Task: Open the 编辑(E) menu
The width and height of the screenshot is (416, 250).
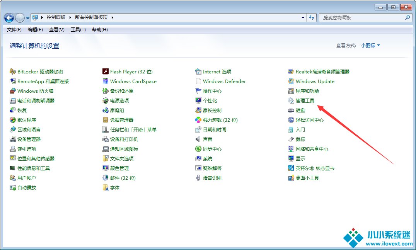Action: coord(35,30)
